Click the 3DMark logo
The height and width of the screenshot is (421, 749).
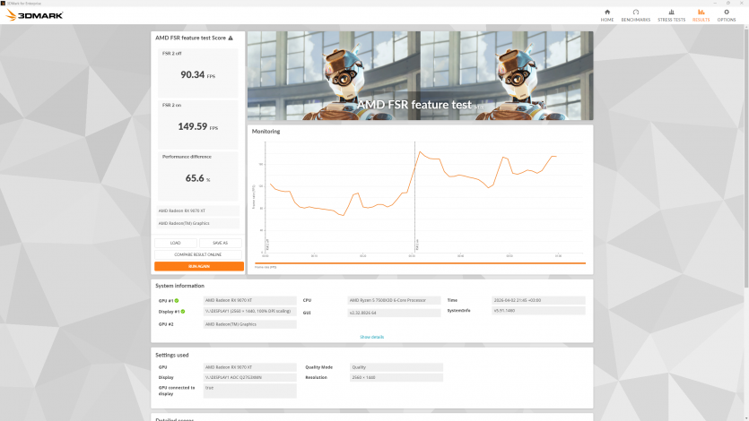coord(34,15)
